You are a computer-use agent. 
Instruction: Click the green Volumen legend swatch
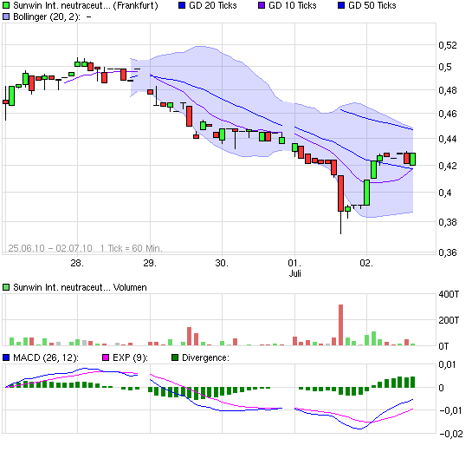(x=6, y=287)
